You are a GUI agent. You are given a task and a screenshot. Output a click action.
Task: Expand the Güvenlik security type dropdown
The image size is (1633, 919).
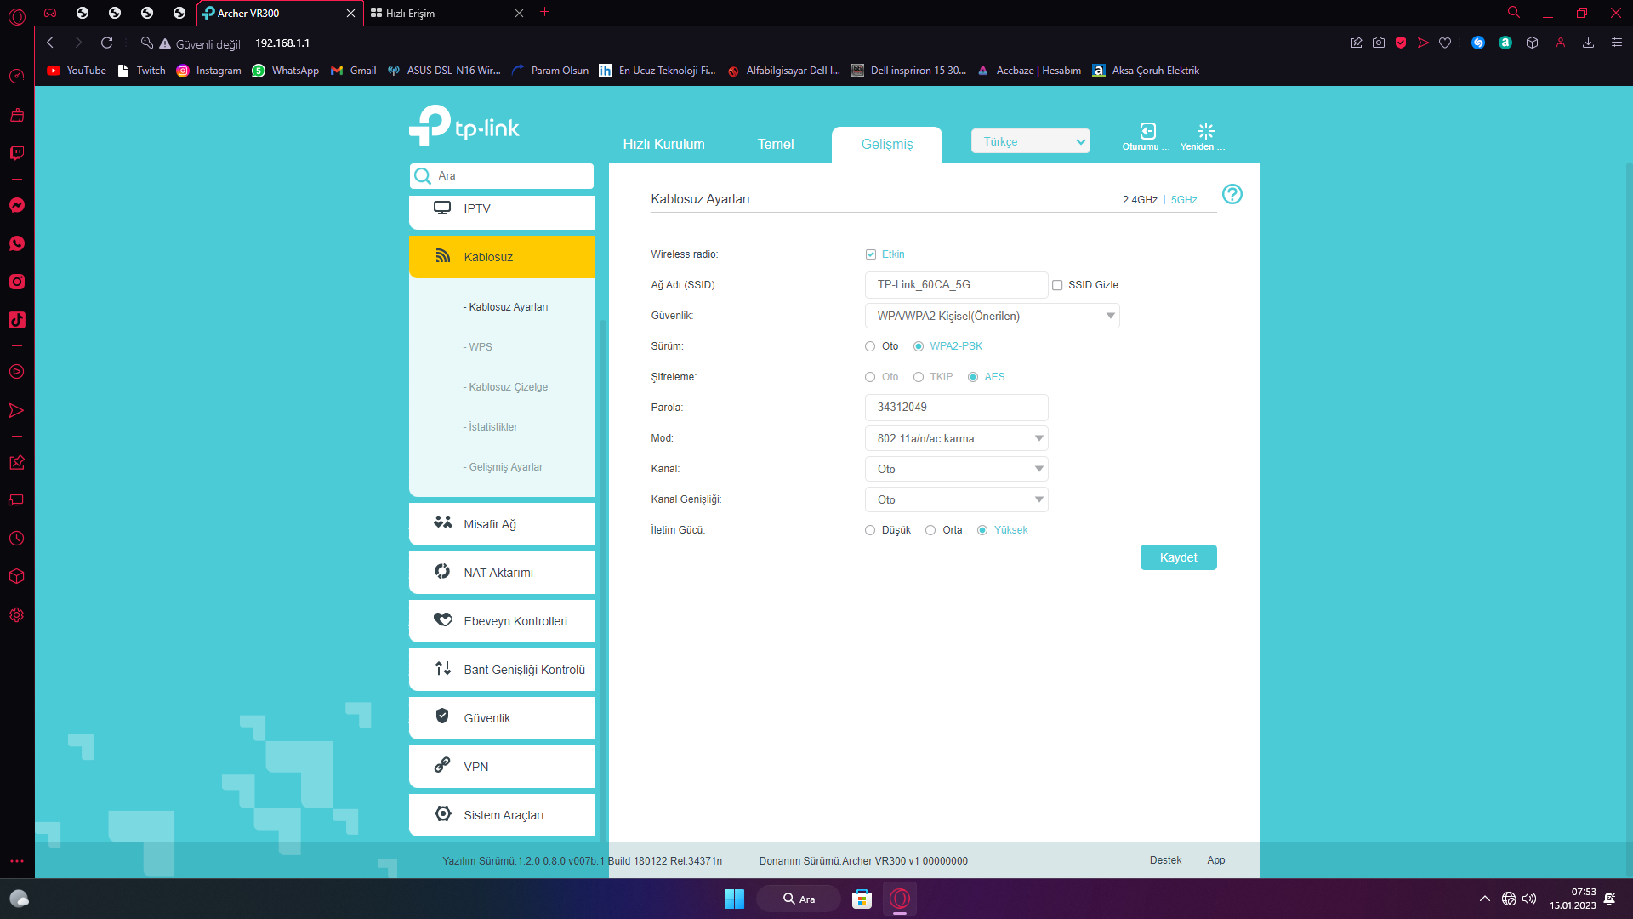click(x=992, y=316)
